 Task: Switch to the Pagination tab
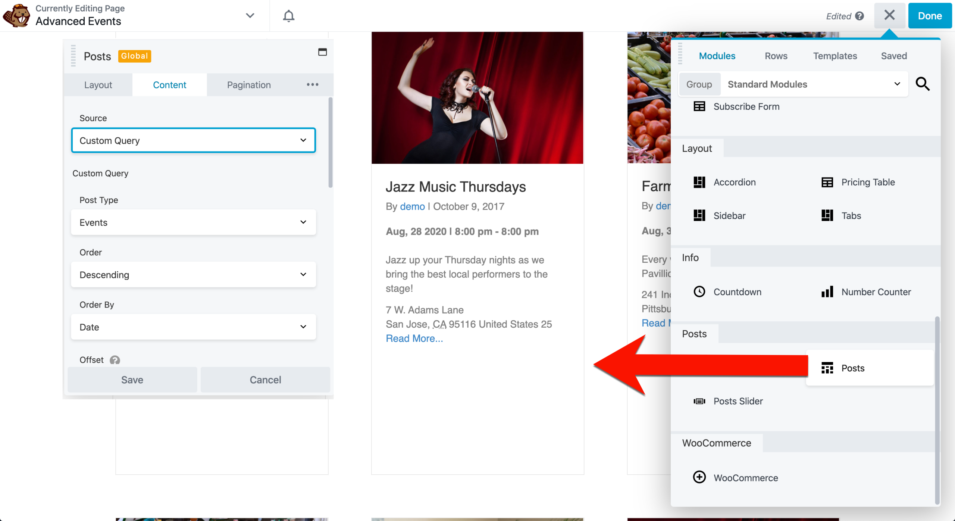coord(249,85)
